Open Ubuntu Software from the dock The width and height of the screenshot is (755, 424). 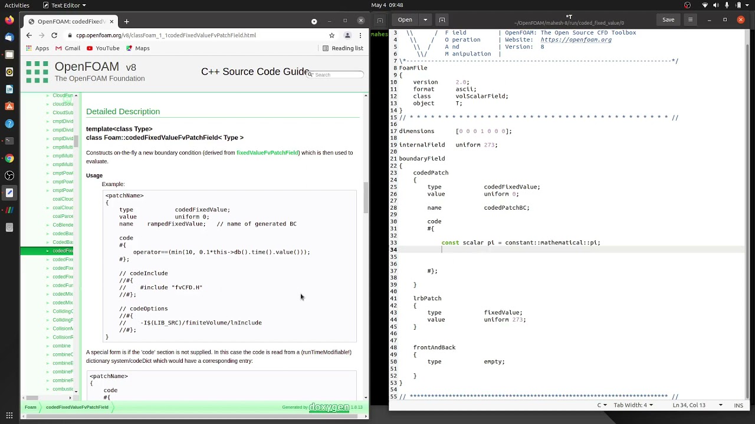coord(9,106)
